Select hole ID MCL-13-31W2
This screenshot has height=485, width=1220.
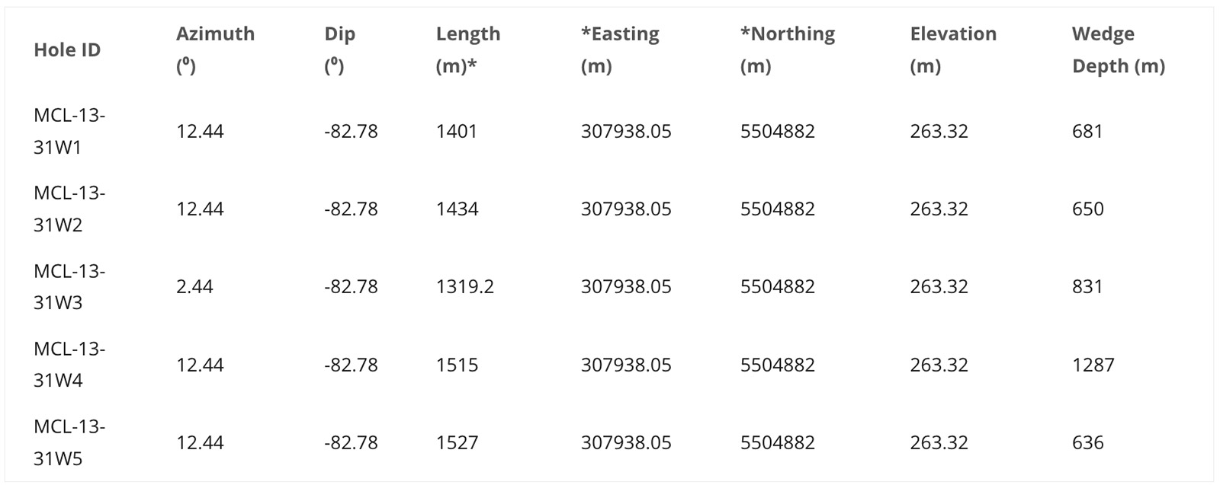pos(69,209)
